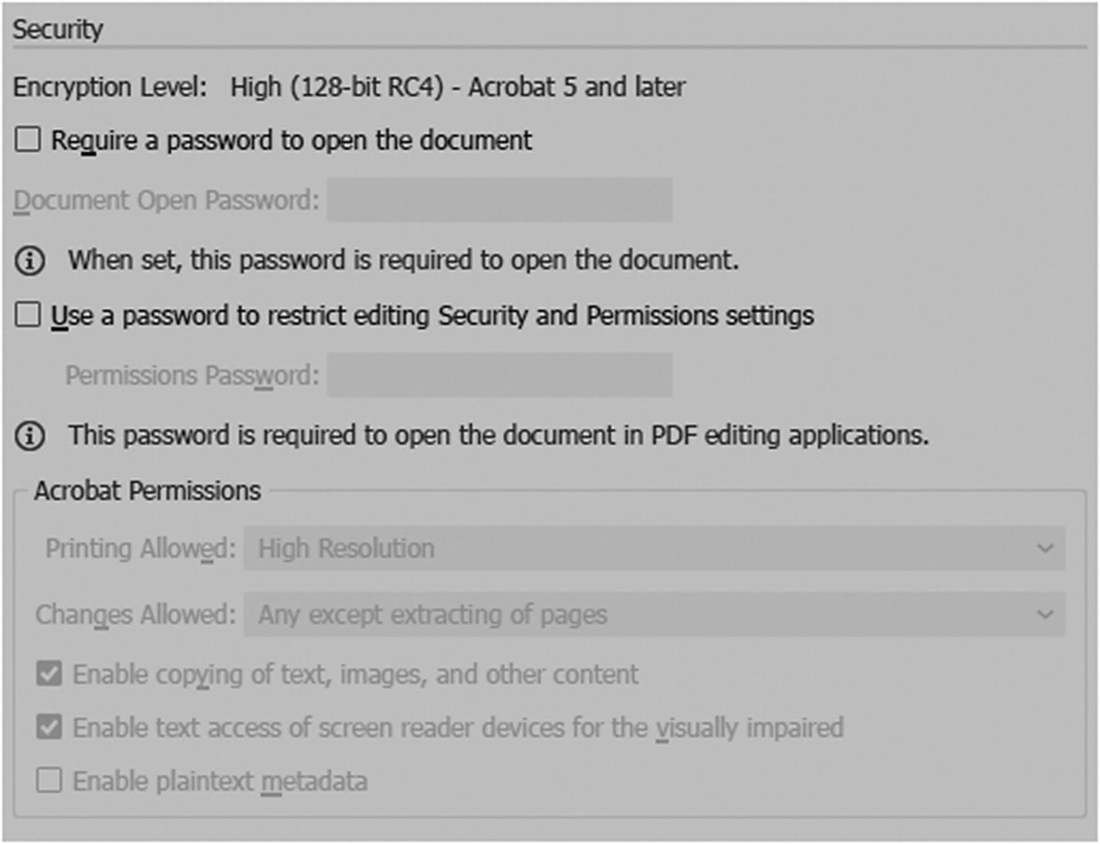The image size is (1100, 844).
Task: Click the Document Open Password field
Action: [x=499, y=200]
